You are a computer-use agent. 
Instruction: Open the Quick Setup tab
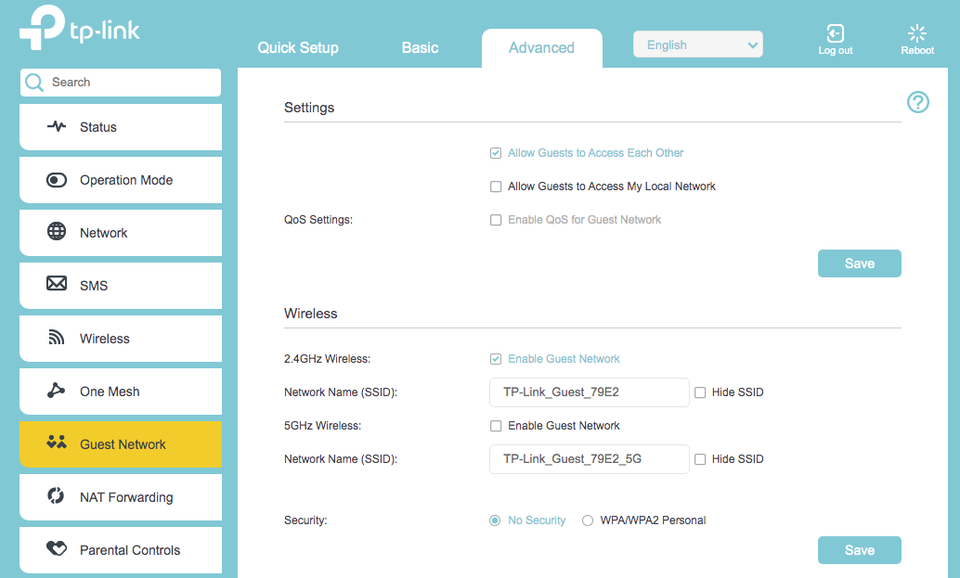click(298, 46)
